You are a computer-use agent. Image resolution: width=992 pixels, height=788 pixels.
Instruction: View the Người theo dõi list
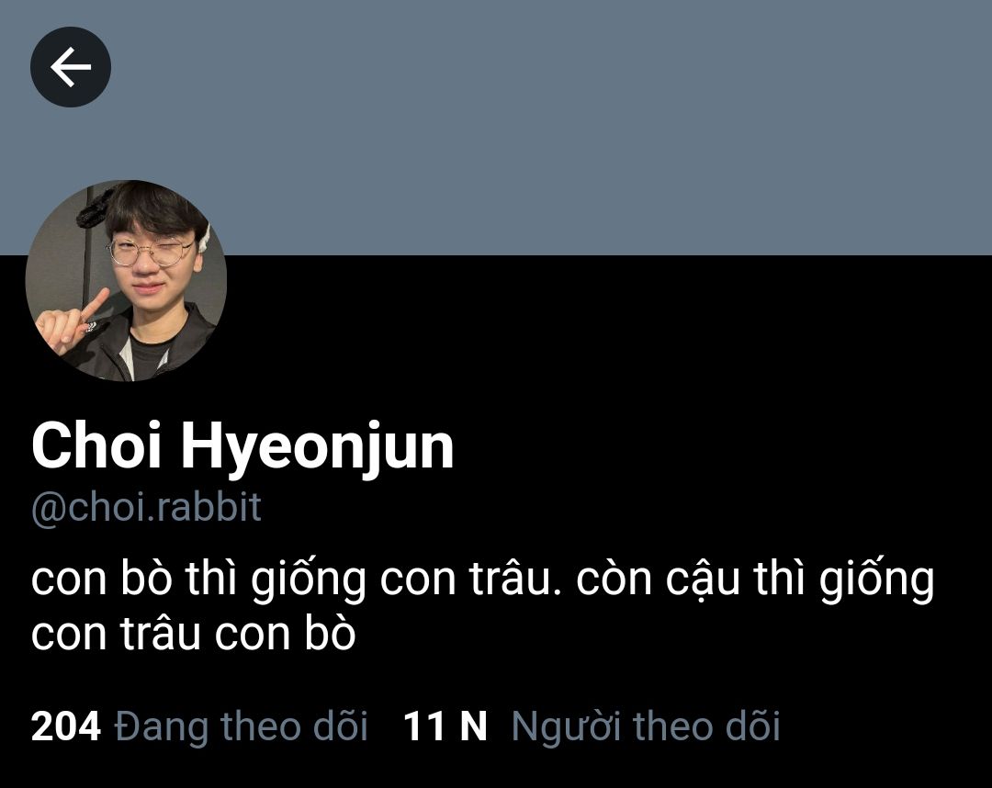click(x=646, y=726)
